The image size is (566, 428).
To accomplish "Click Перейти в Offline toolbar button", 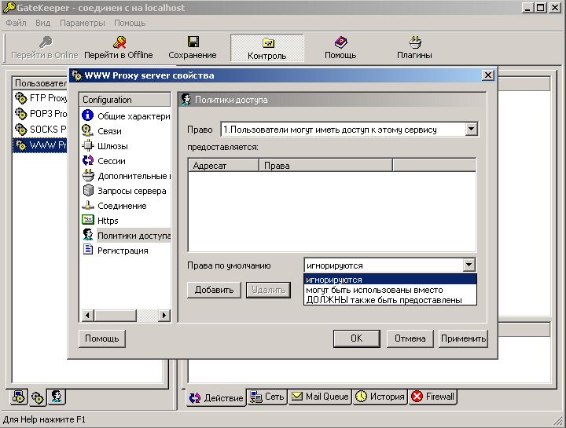I will tap(119, 48).
